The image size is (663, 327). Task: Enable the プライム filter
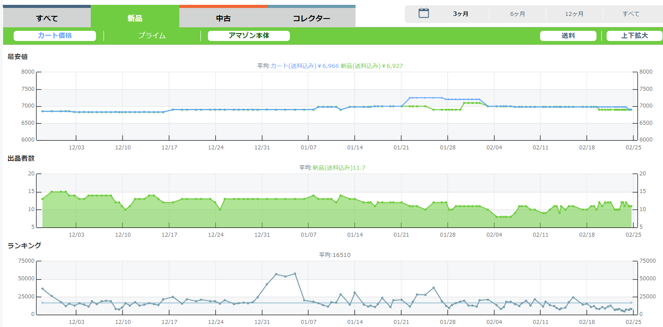[152, 36]
